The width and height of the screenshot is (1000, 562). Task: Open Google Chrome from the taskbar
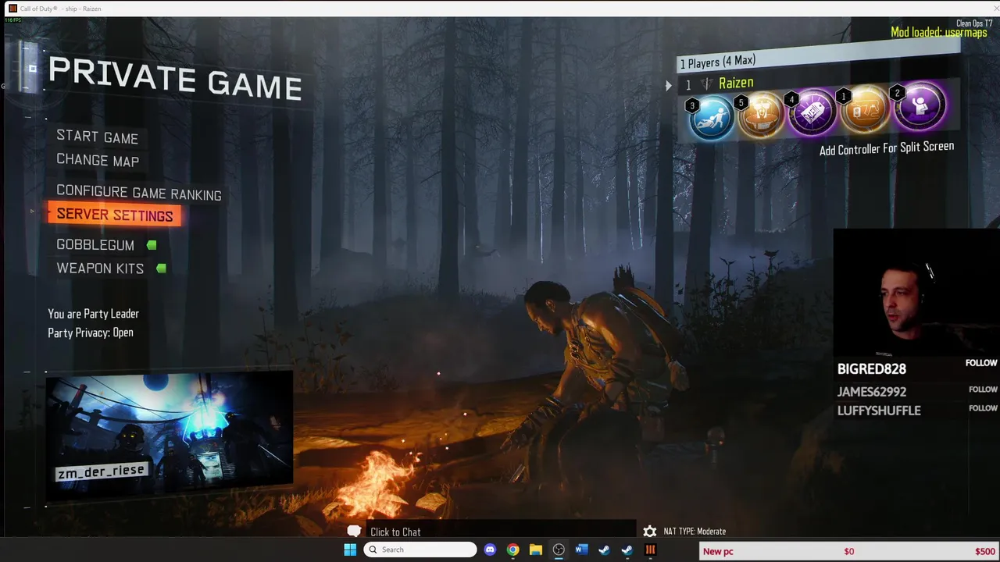pyautogui.click(x=512, y=550)
